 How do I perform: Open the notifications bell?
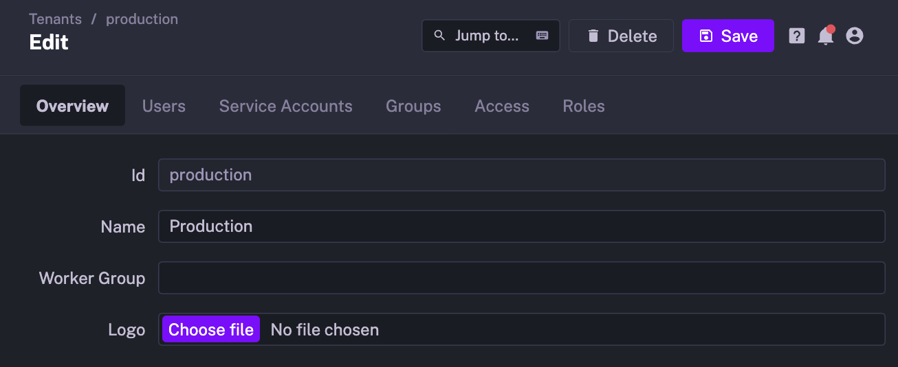pos(825,36)
